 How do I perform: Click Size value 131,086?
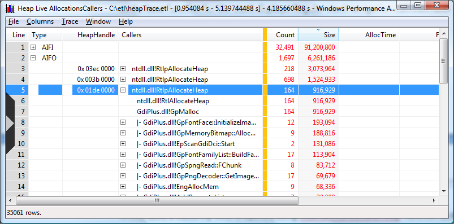[324, 144]
